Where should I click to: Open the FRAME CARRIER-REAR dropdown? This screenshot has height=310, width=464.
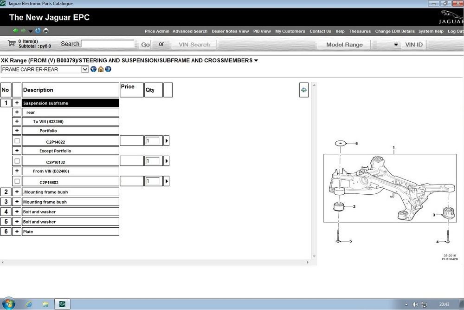click(84, 69)
